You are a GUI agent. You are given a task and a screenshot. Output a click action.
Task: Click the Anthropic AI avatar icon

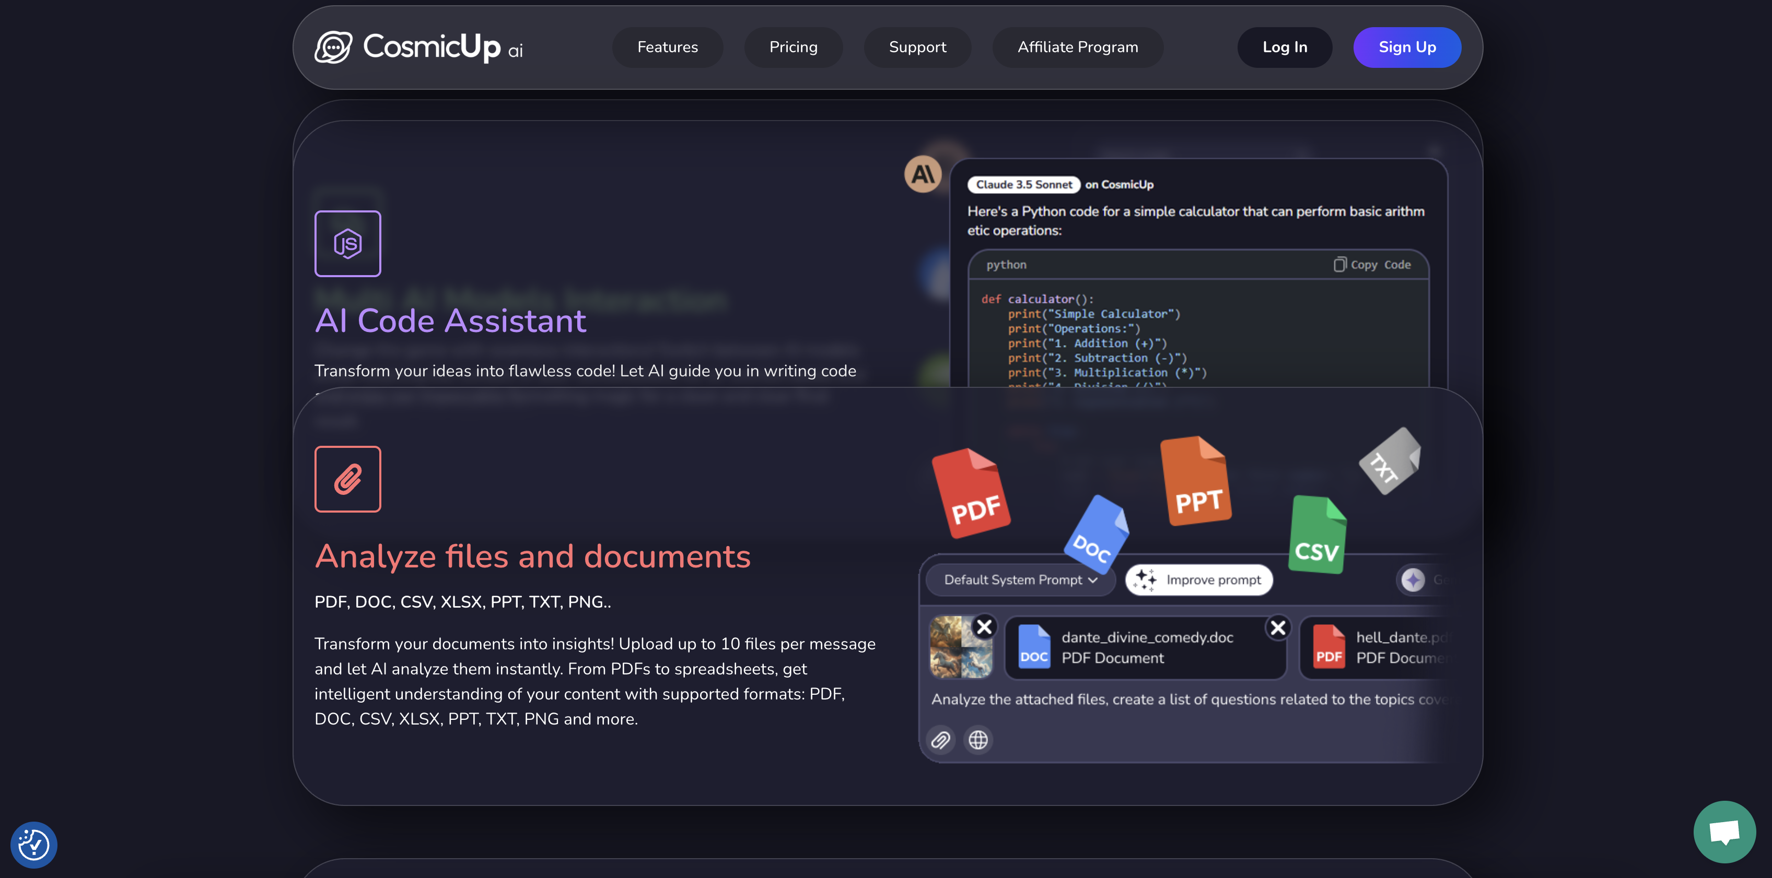point(923,174)
